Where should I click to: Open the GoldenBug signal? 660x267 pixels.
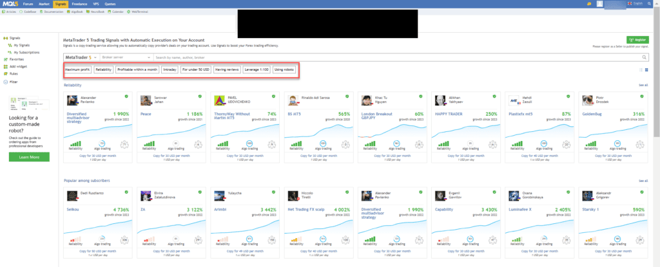[592, 114]
